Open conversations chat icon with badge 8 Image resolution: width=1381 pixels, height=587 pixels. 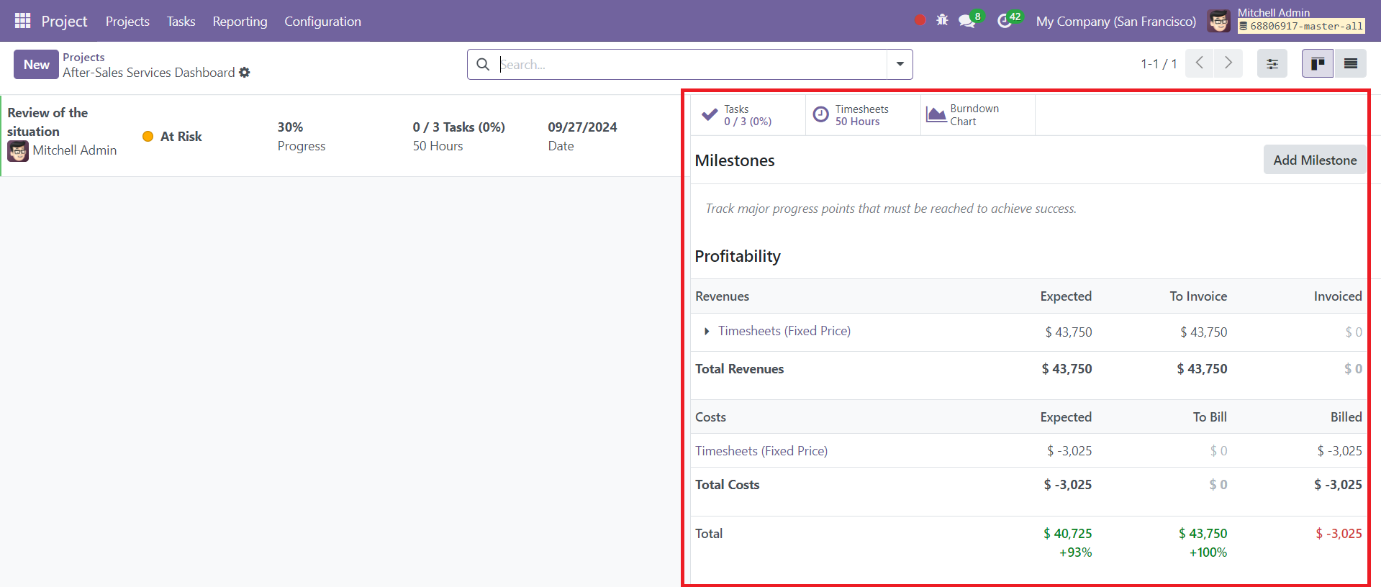tap(967, 21)
